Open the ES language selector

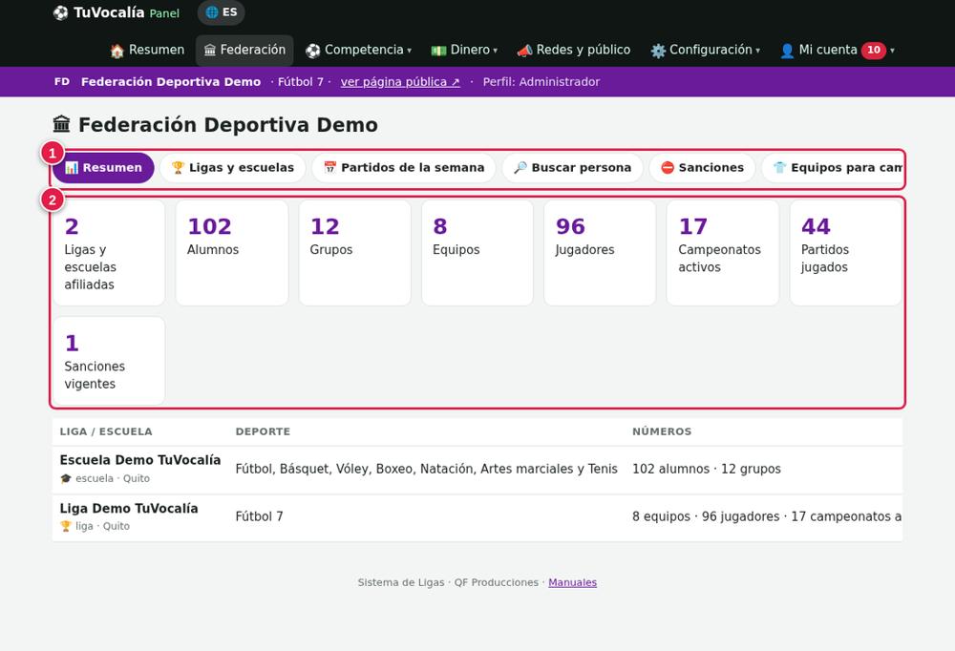coord(222,12)
